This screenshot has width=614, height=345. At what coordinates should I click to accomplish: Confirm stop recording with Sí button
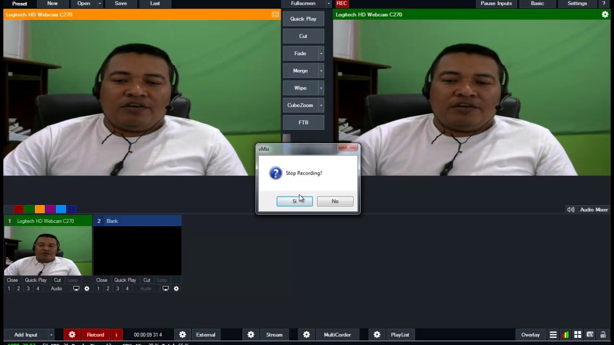click(x=295, y=201)
